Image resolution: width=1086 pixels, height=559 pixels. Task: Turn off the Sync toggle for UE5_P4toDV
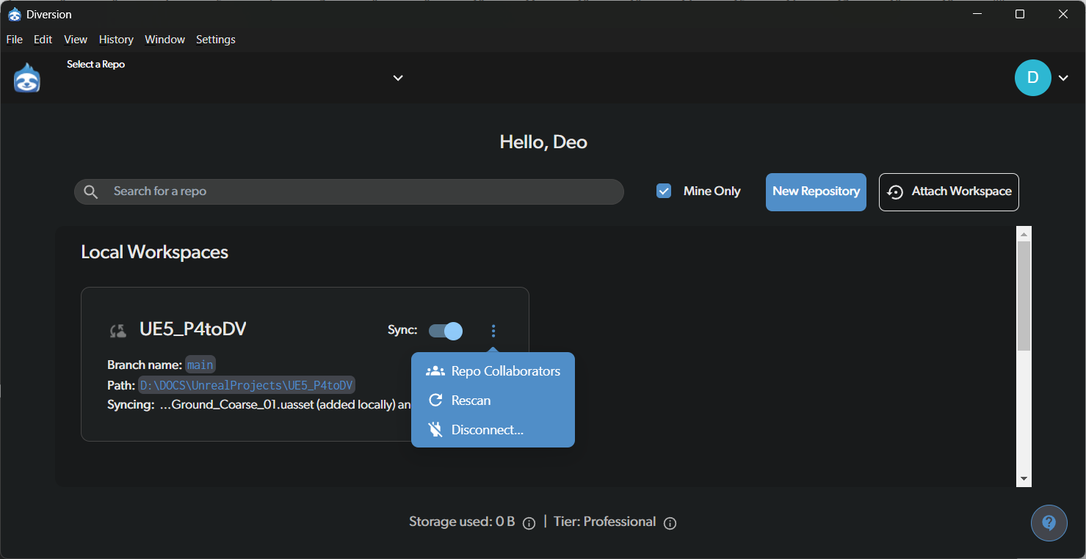[446, 331]
